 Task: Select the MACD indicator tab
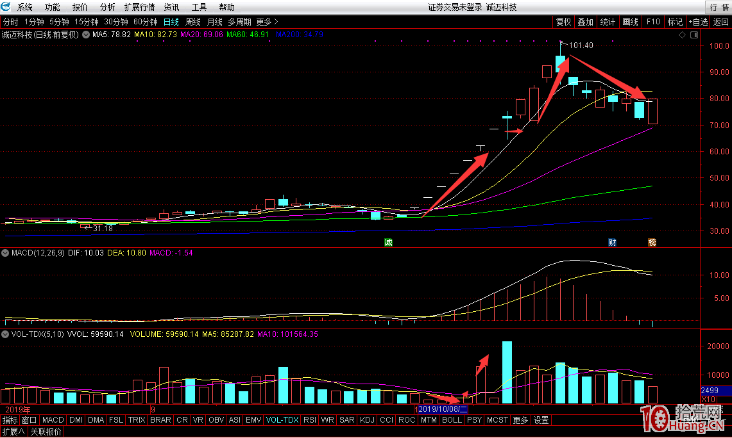point(53,420)
